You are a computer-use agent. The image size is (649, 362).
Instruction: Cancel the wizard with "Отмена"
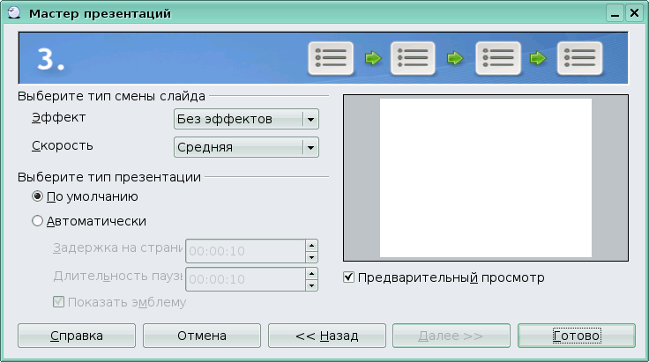(201, 336)
